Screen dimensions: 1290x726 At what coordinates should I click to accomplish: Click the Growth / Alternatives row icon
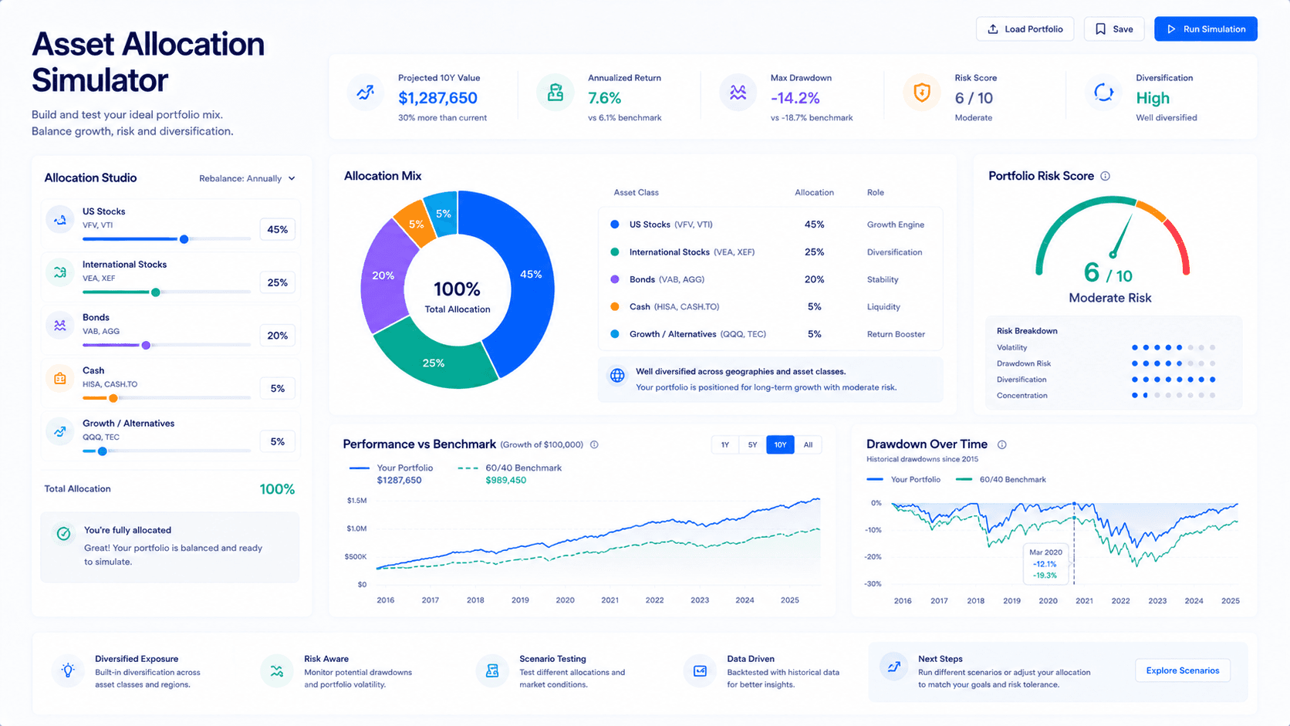coord(60,431)
